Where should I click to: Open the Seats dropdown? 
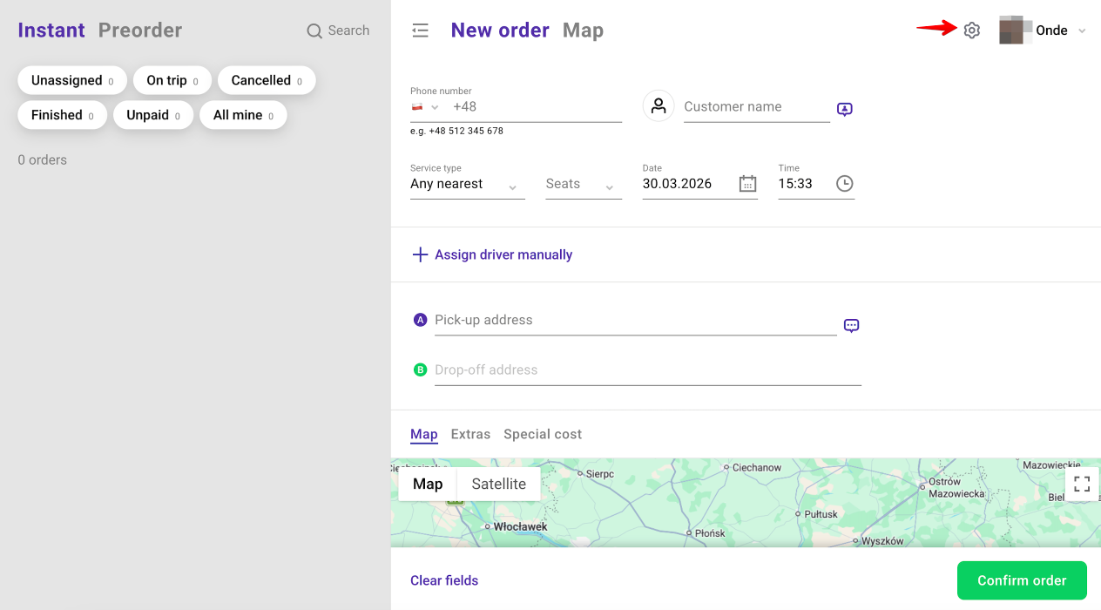point(583,185)
